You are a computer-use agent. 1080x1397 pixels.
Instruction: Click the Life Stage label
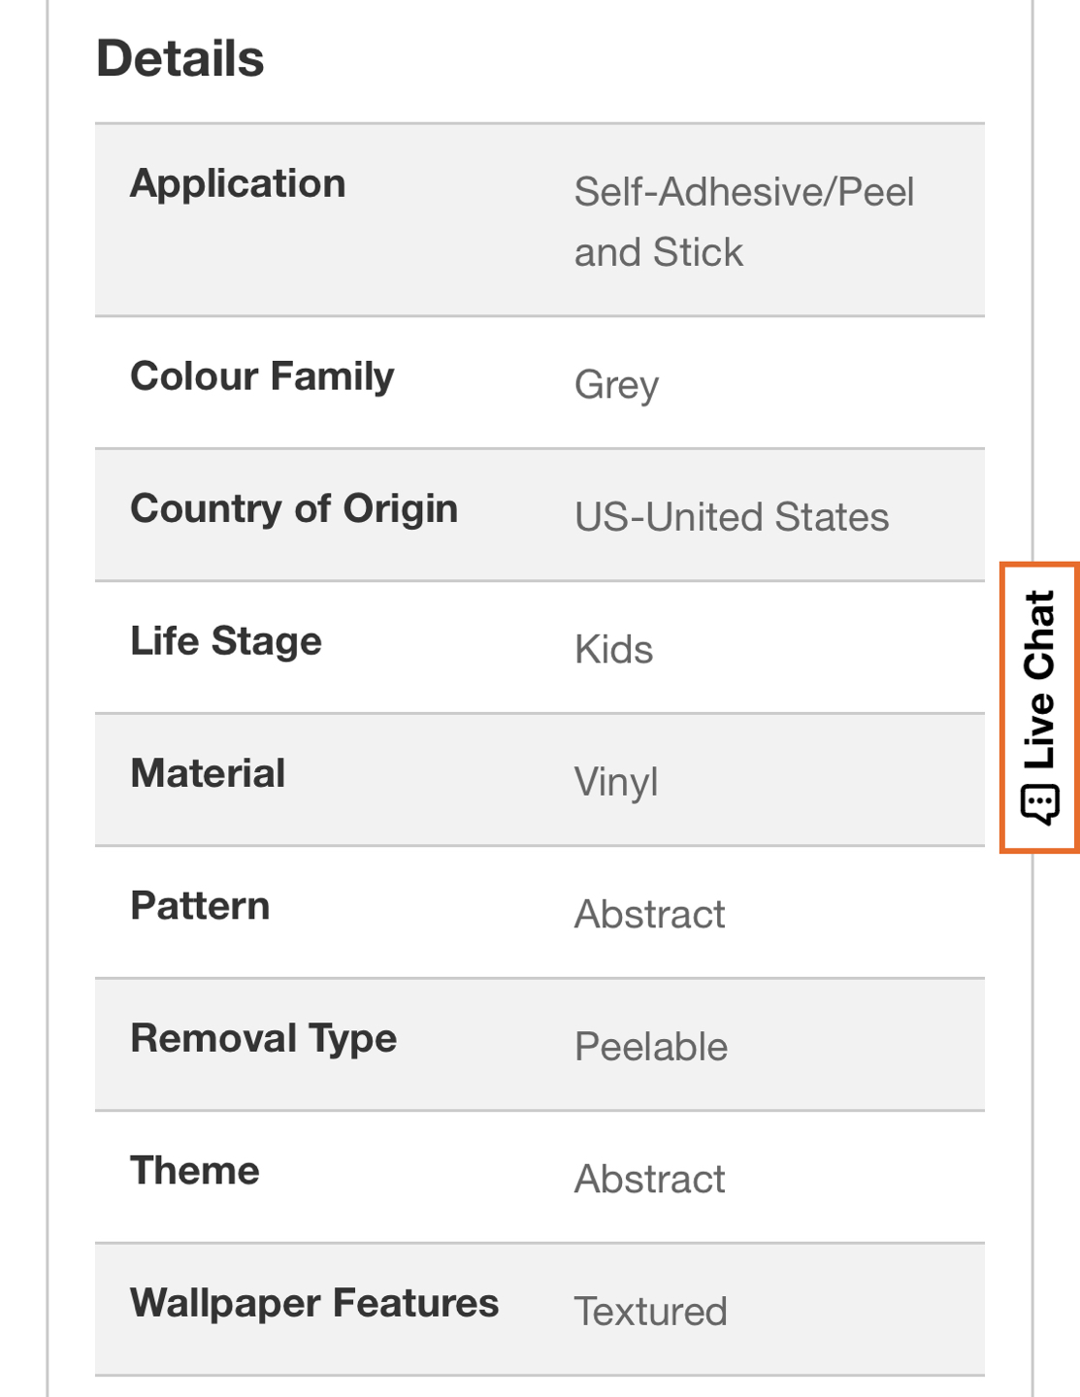pyautogui.click(x=226, y=641)
